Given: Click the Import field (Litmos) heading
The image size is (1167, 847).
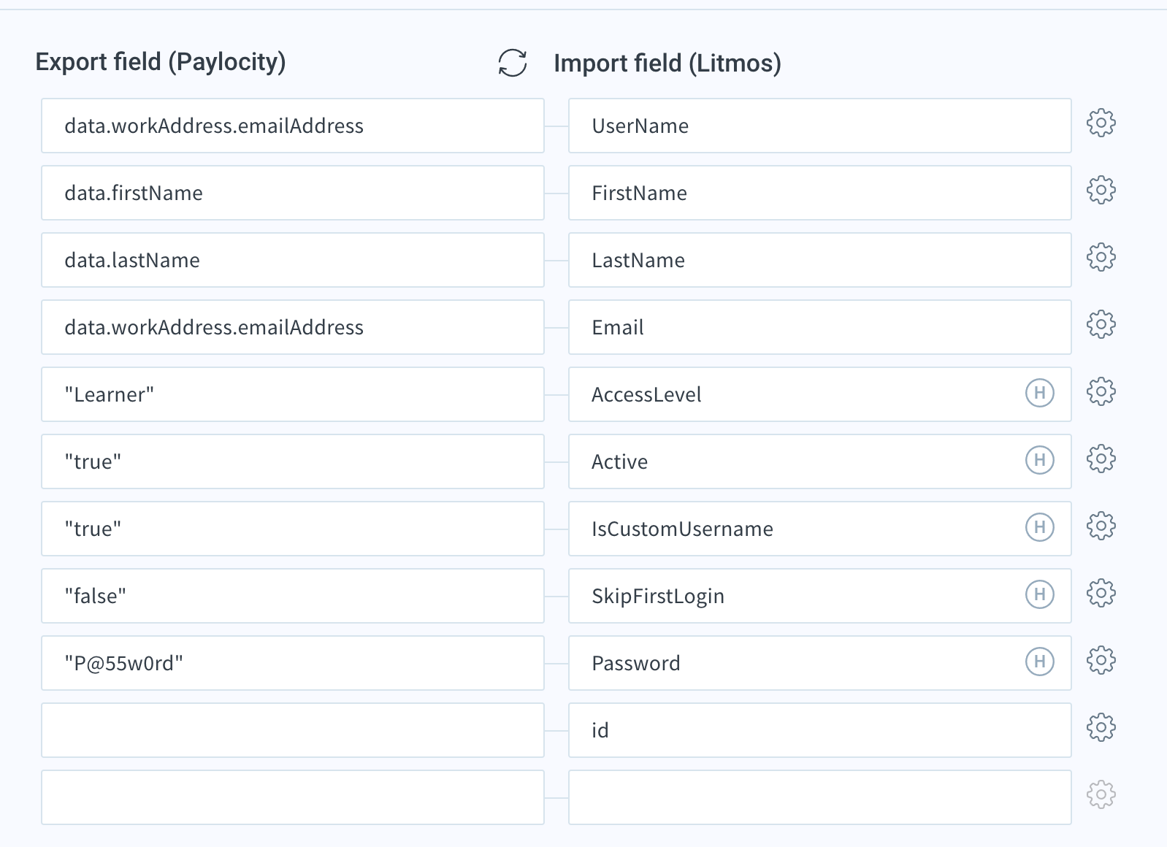Looking at the screenshot, I should pos(667,64).
